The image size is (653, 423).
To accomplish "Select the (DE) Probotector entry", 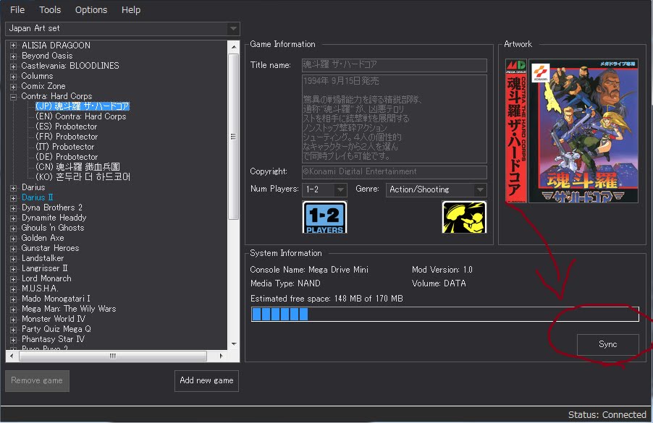I will 67,157.
